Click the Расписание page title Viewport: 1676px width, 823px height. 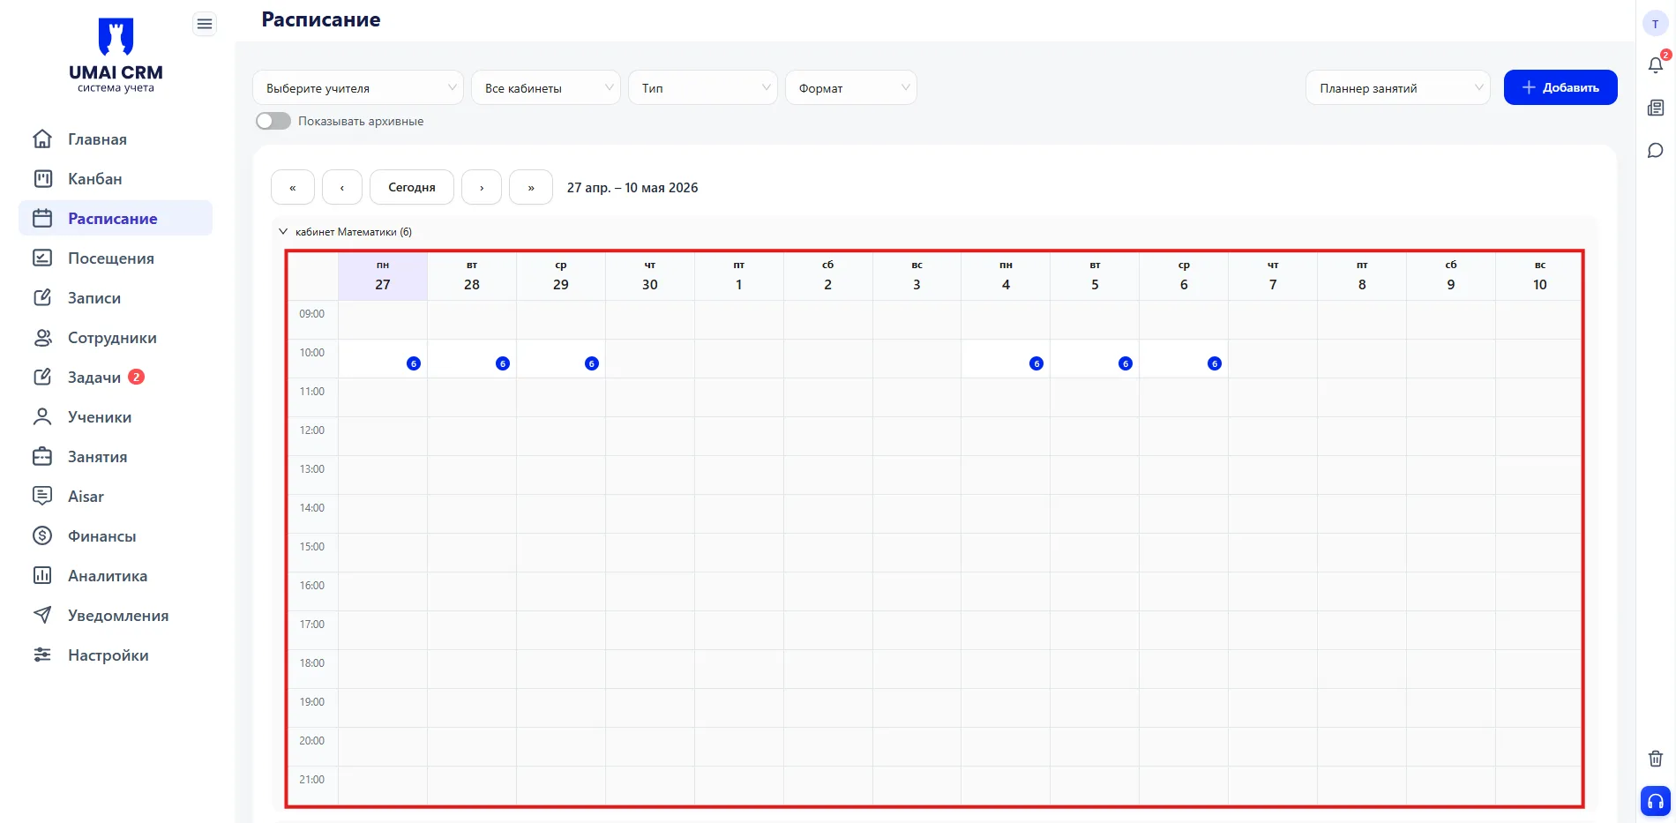321,19
